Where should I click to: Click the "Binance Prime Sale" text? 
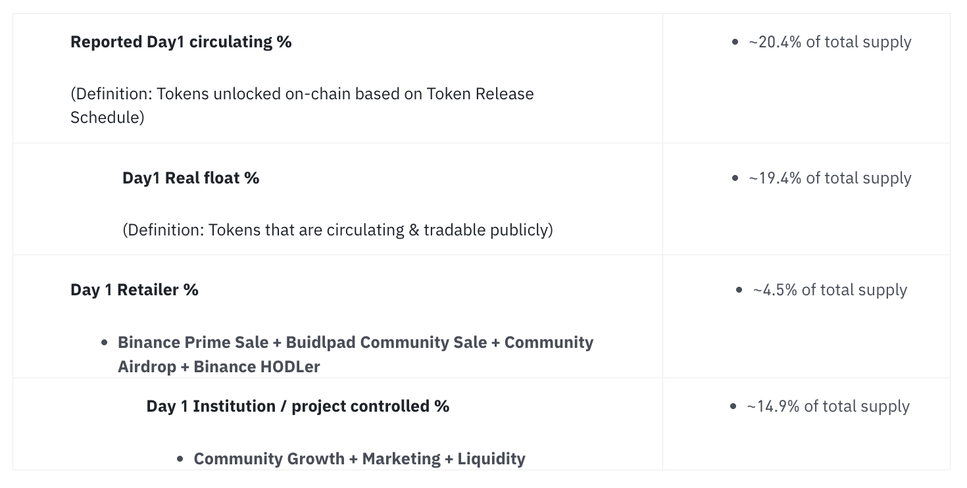193,343
